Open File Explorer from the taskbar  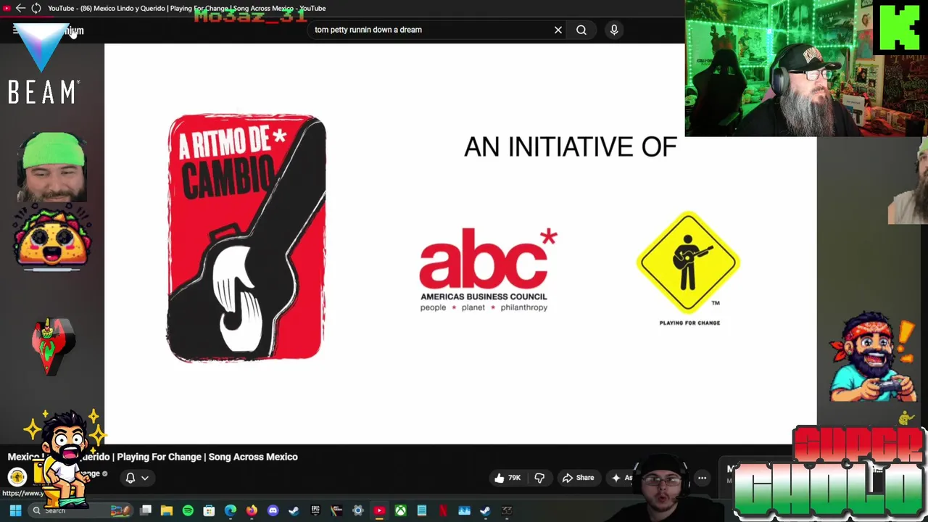click(167, 510)
